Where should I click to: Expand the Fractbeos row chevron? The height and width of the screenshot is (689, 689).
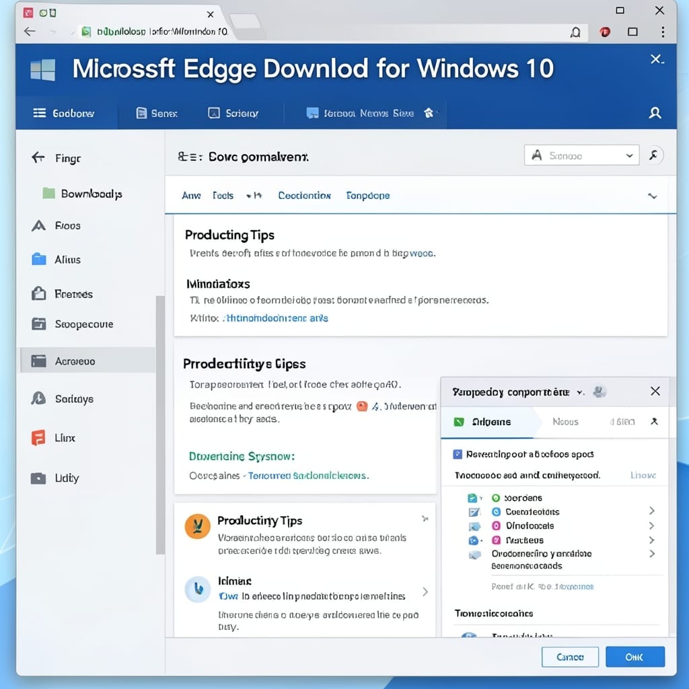[x=651, y=540]
